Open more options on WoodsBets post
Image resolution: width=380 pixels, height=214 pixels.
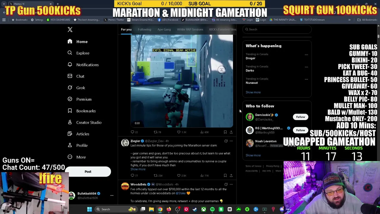point(231,184)
